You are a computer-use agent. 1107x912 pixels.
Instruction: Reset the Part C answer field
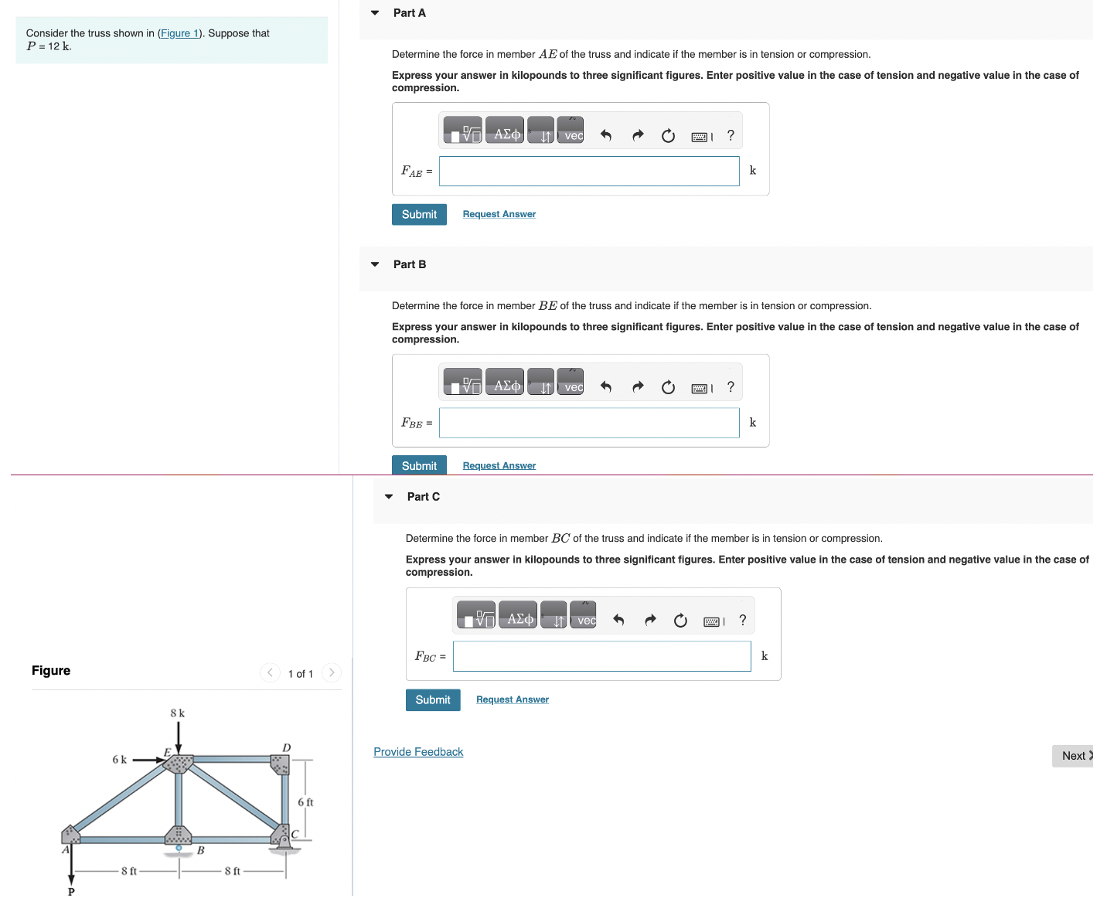pos(681,620)
